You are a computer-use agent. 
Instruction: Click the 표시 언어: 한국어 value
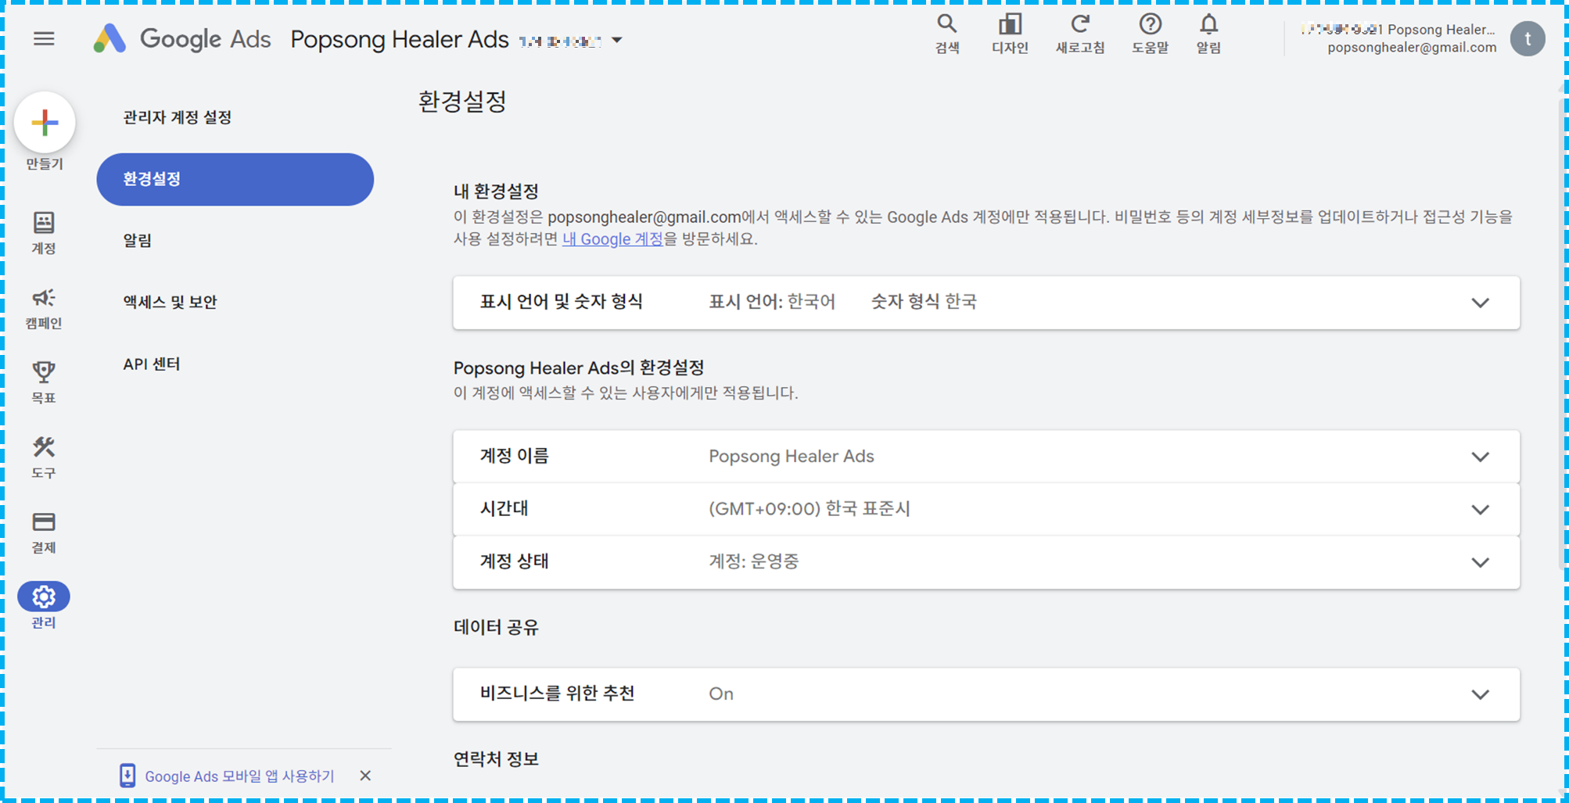pyautogui.click(x=772, y=302)
